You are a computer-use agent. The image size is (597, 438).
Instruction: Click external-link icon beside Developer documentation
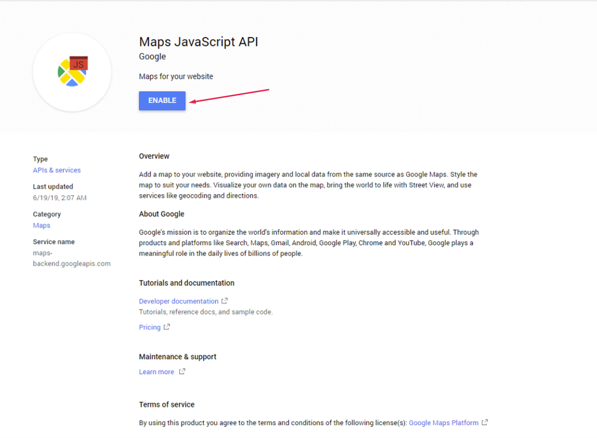224,301
